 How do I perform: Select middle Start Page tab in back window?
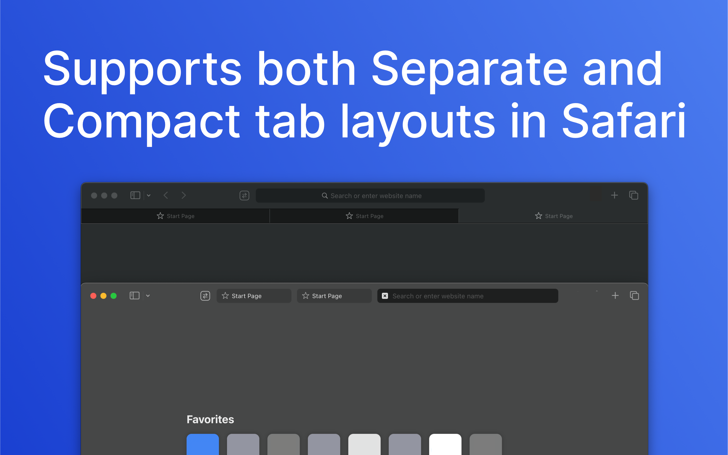(364, 216)
